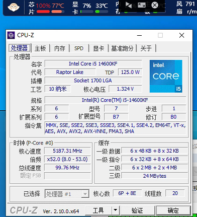Click the 24 MBytes L3 cache value

[154, 176]
